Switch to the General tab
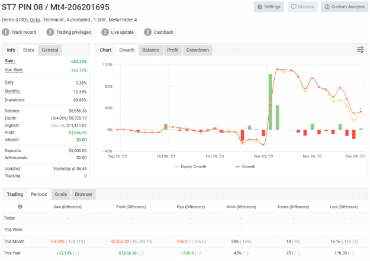Image resolution: width=370 pixels, height=261 pixels. pyautogui.click(x=50, y=50)
